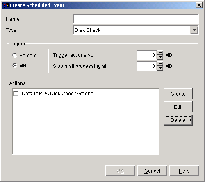Click the Edit button
This screenshot has height=182, width=205.
click(178, 107)
